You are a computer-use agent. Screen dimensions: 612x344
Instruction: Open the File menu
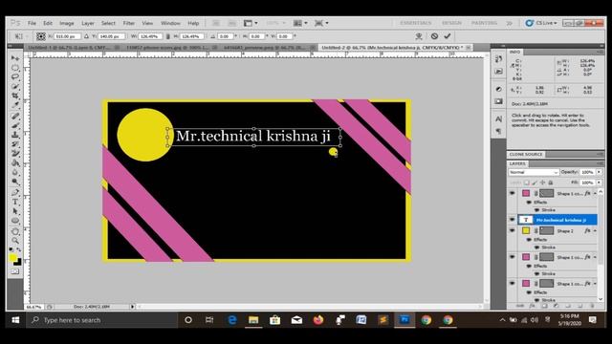tap(32, 23)
